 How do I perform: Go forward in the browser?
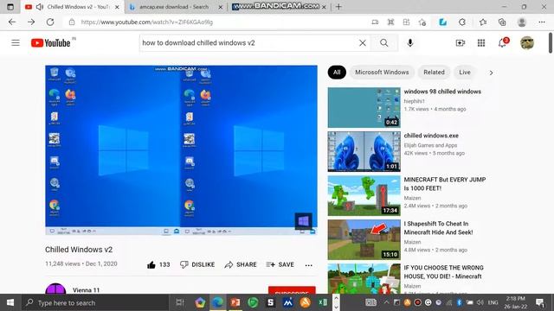[x=31, y=22]
